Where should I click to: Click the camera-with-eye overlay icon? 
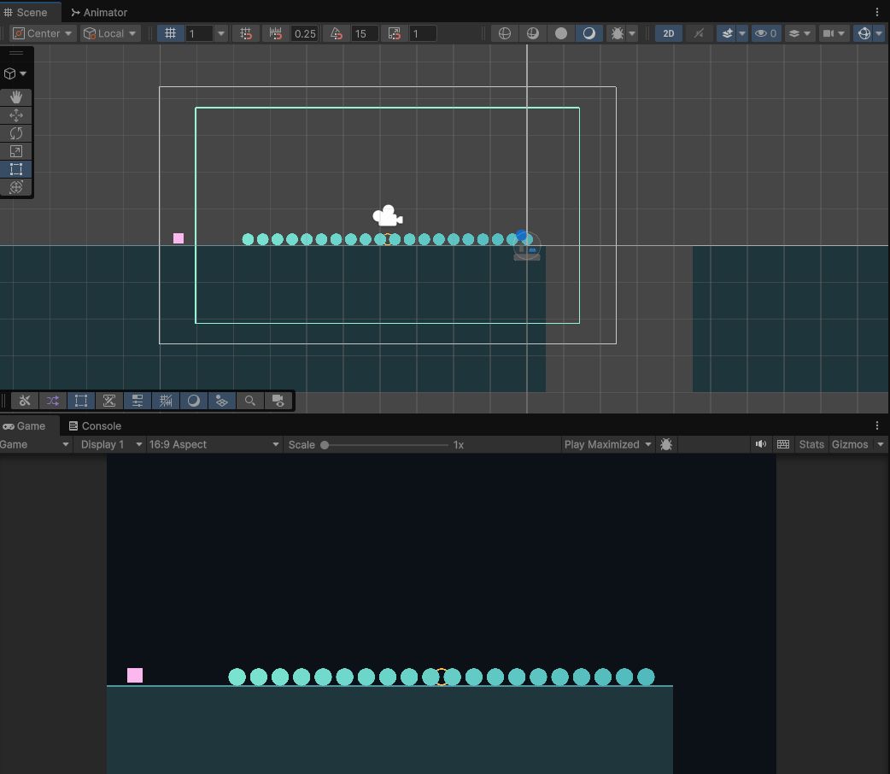click(278, 401)
